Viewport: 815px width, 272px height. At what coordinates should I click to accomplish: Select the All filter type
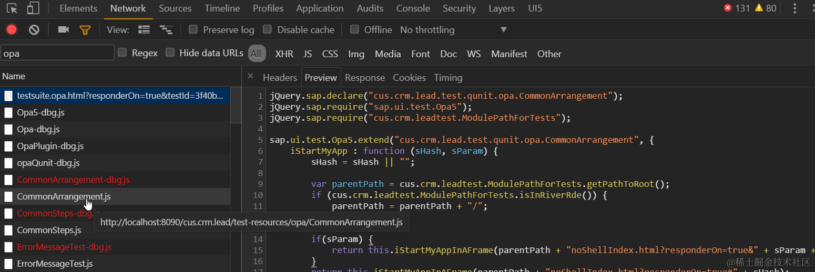(x=256, y=54)
